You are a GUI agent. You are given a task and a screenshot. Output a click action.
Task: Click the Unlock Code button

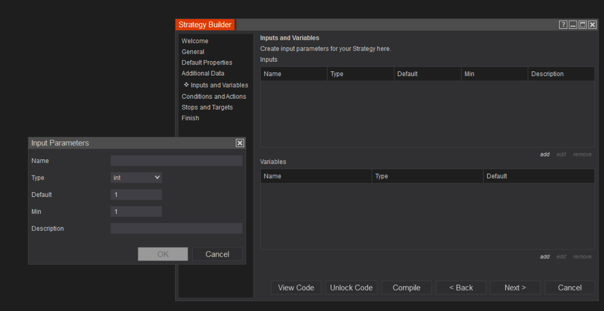351,288
